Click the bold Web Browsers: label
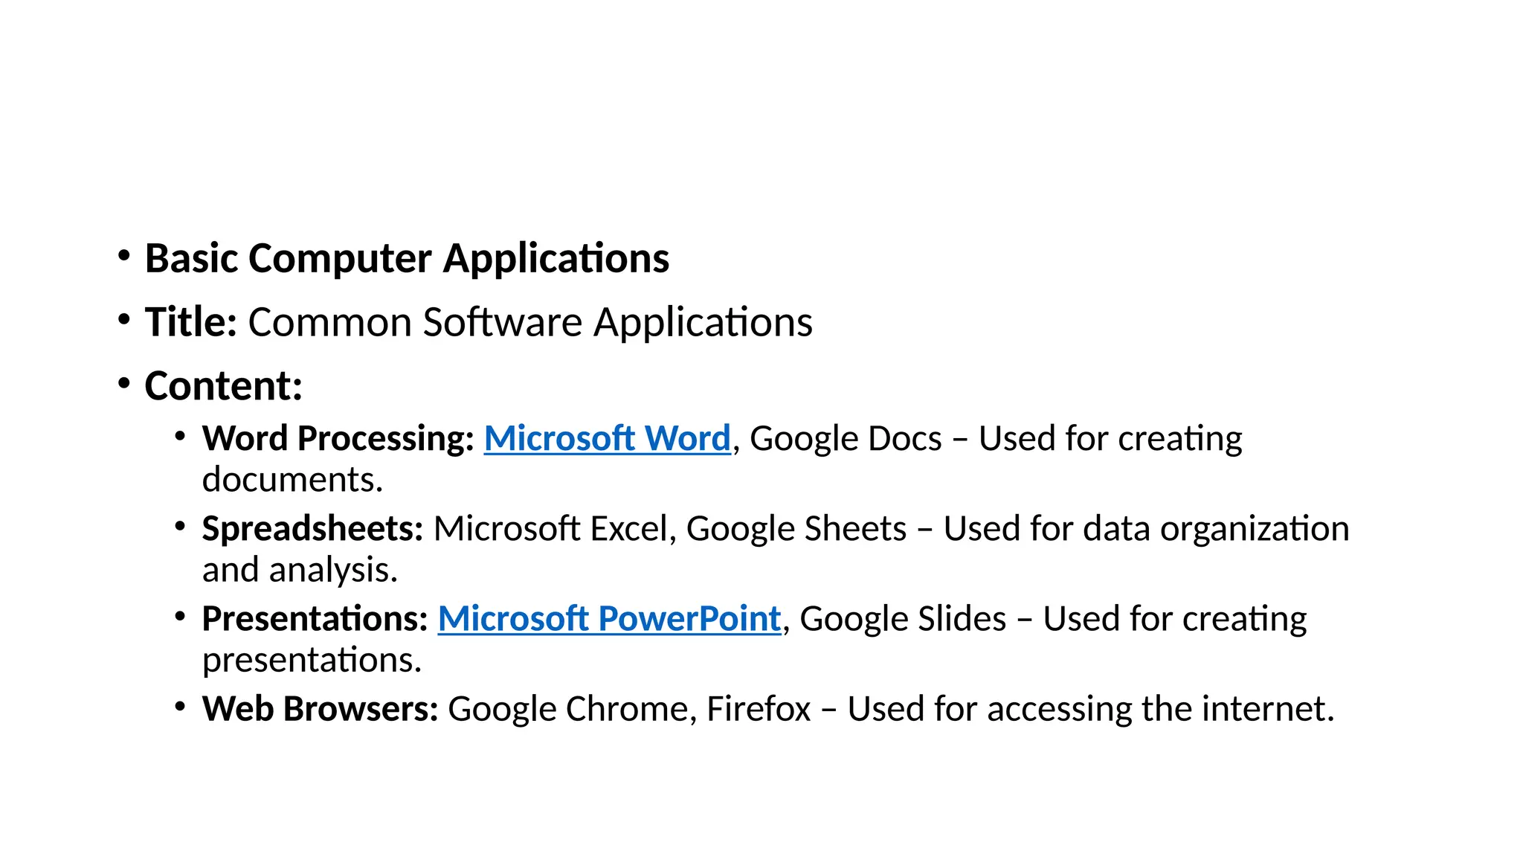The image size is (1523, 857). tap(320, 709)
